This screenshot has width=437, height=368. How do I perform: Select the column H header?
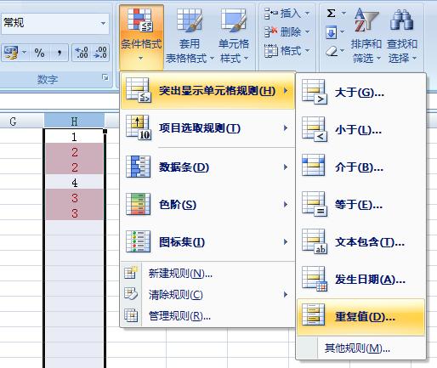click(x=74, y=122)
